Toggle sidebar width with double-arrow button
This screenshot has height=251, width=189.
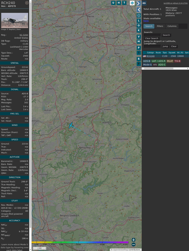tap(144, 3)
